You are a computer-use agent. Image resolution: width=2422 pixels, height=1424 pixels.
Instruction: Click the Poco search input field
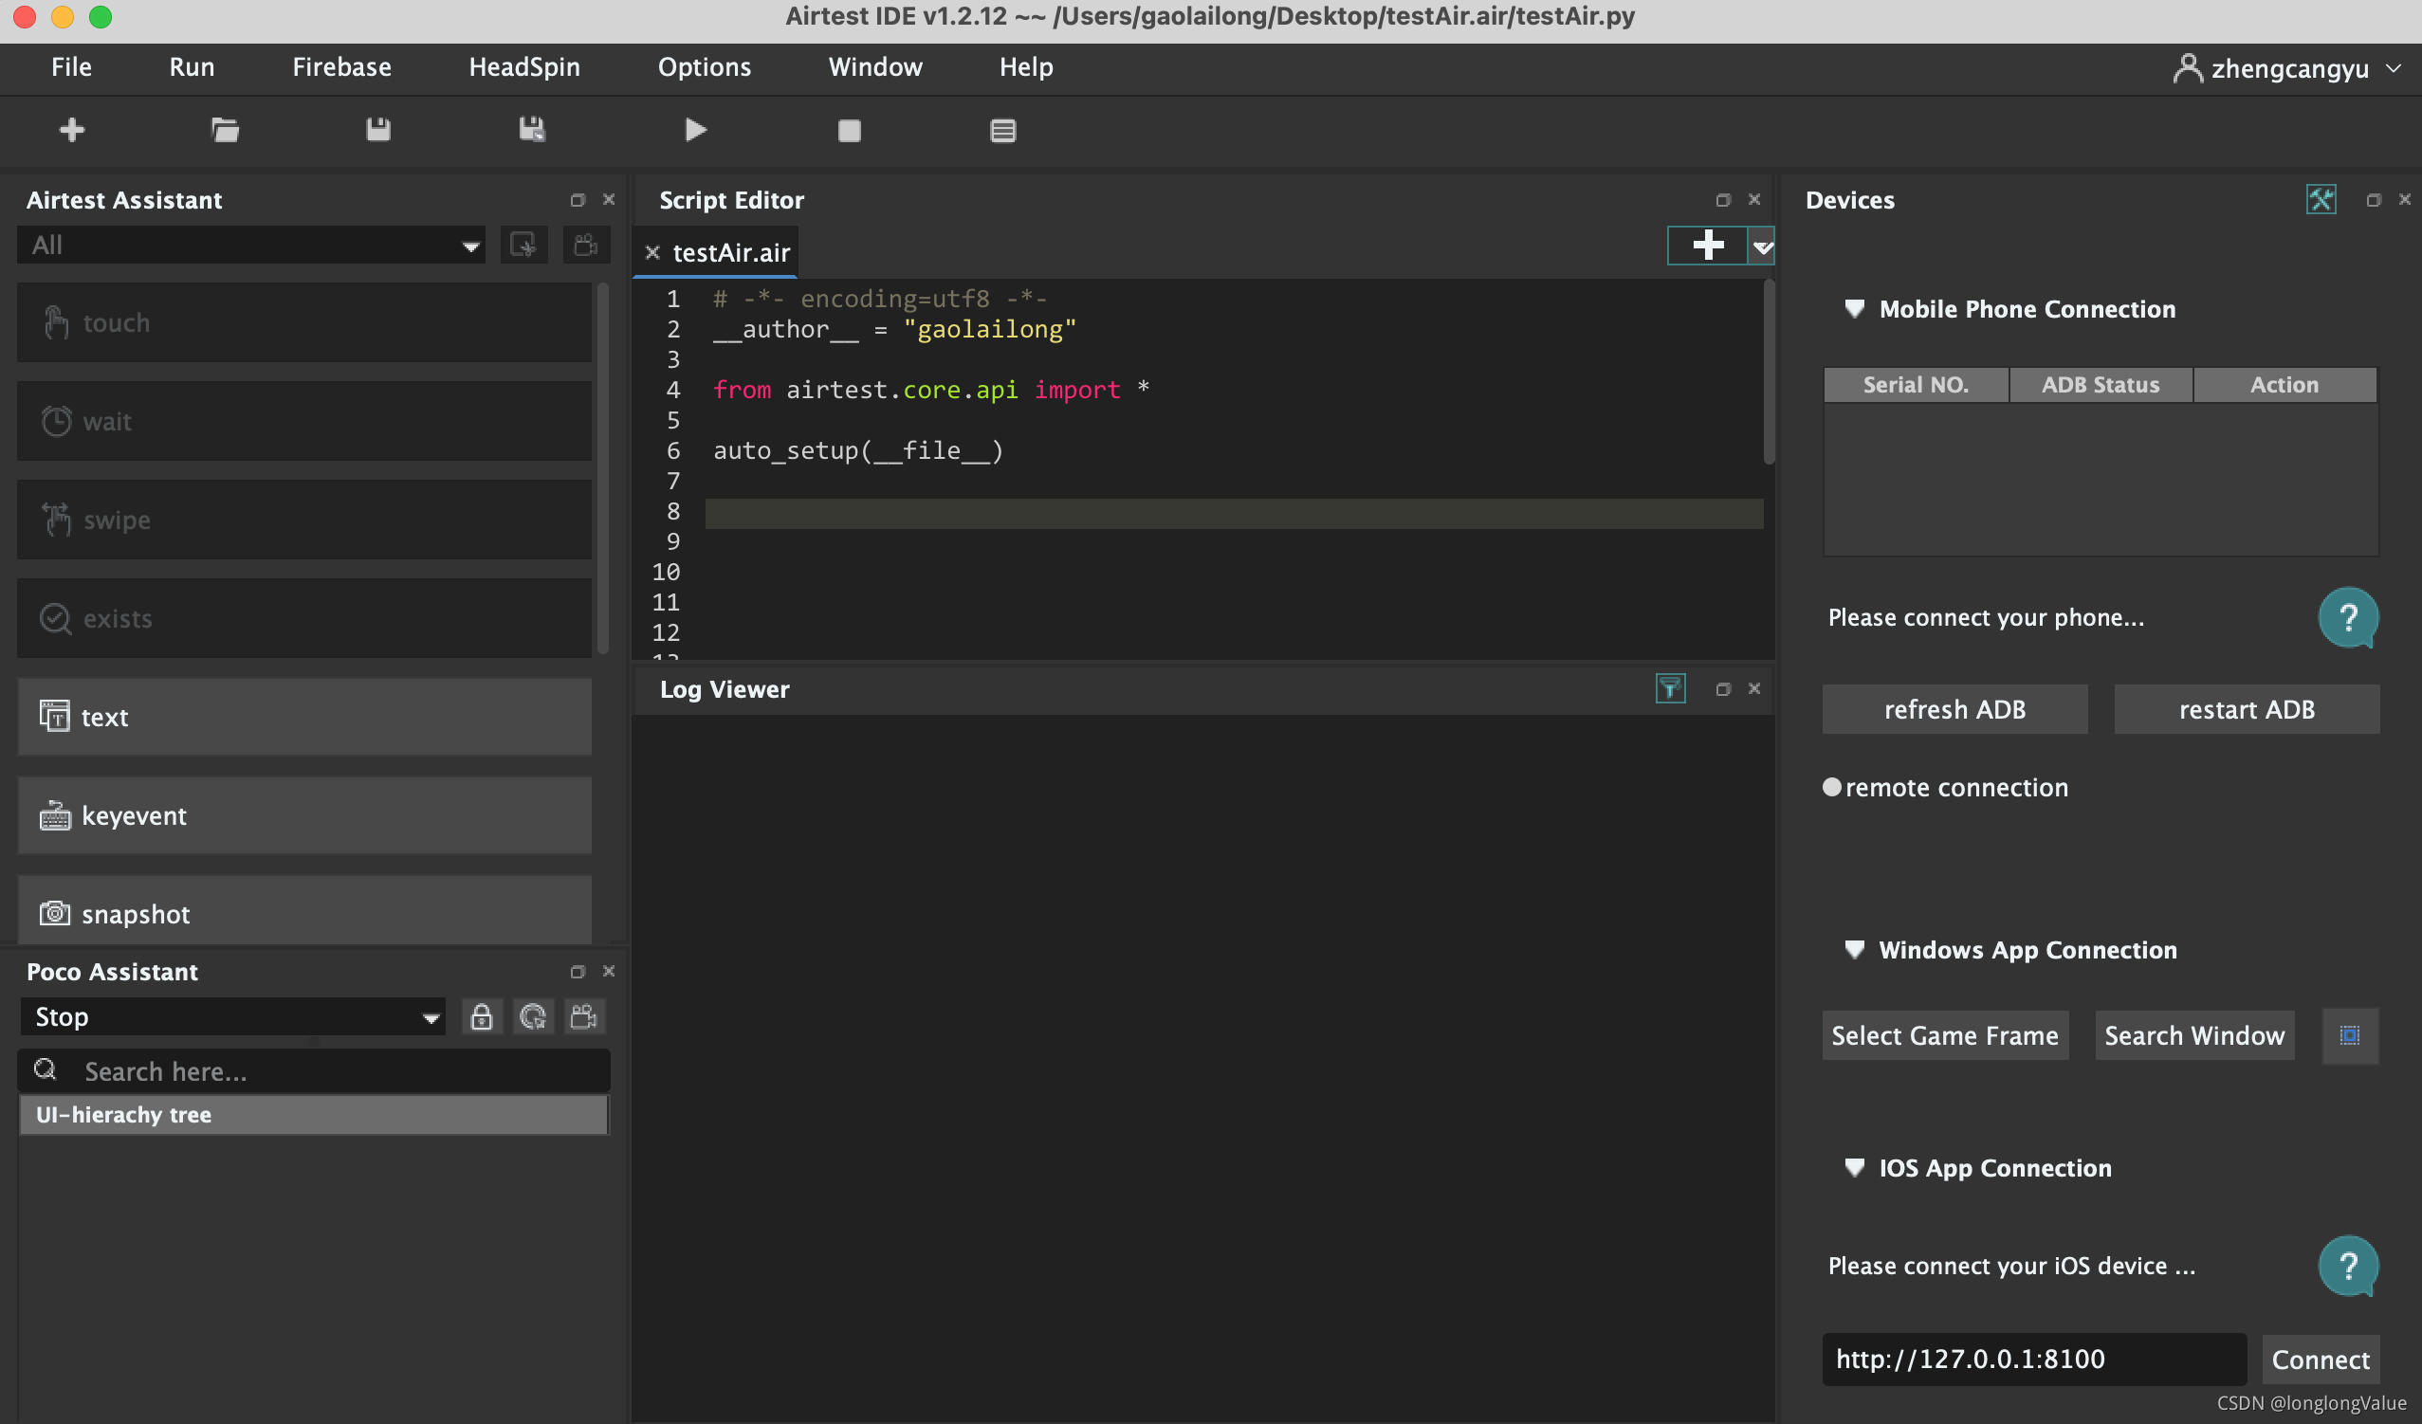tap(314, 1071)
